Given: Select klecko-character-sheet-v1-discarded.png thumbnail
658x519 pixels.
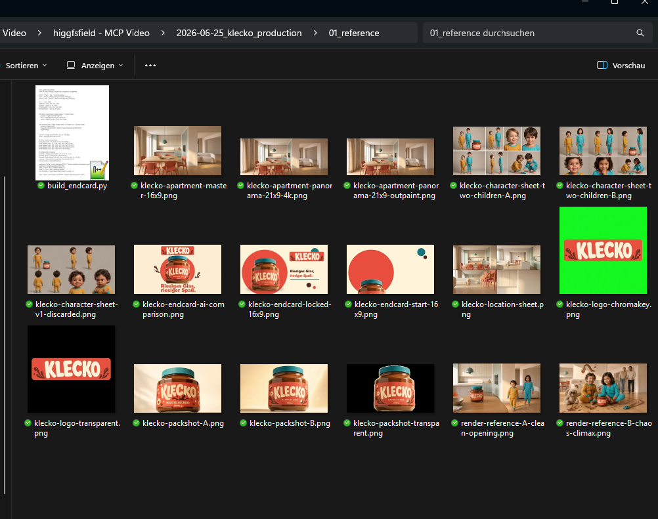Looking at the screenshot, I should (x=71, y=270).
